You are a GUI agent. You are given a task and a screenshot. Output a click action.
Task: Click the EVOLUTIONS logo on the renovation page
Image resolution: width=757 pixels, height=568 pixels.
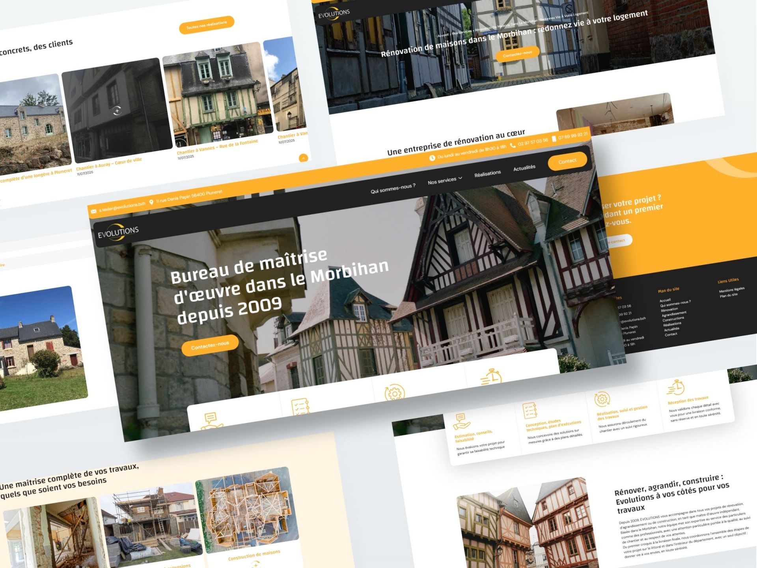click(x=334, y=14)
